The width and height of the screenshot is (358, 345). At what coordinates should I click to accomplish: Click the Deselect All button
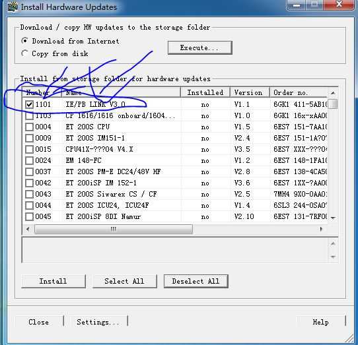(x=196, y=281)
